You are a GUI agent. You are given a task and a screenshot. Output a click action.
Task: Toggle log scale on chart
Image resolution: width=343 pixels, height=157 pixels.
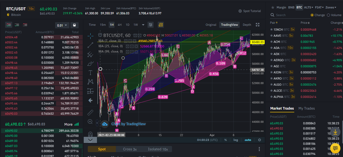(236, 140)
